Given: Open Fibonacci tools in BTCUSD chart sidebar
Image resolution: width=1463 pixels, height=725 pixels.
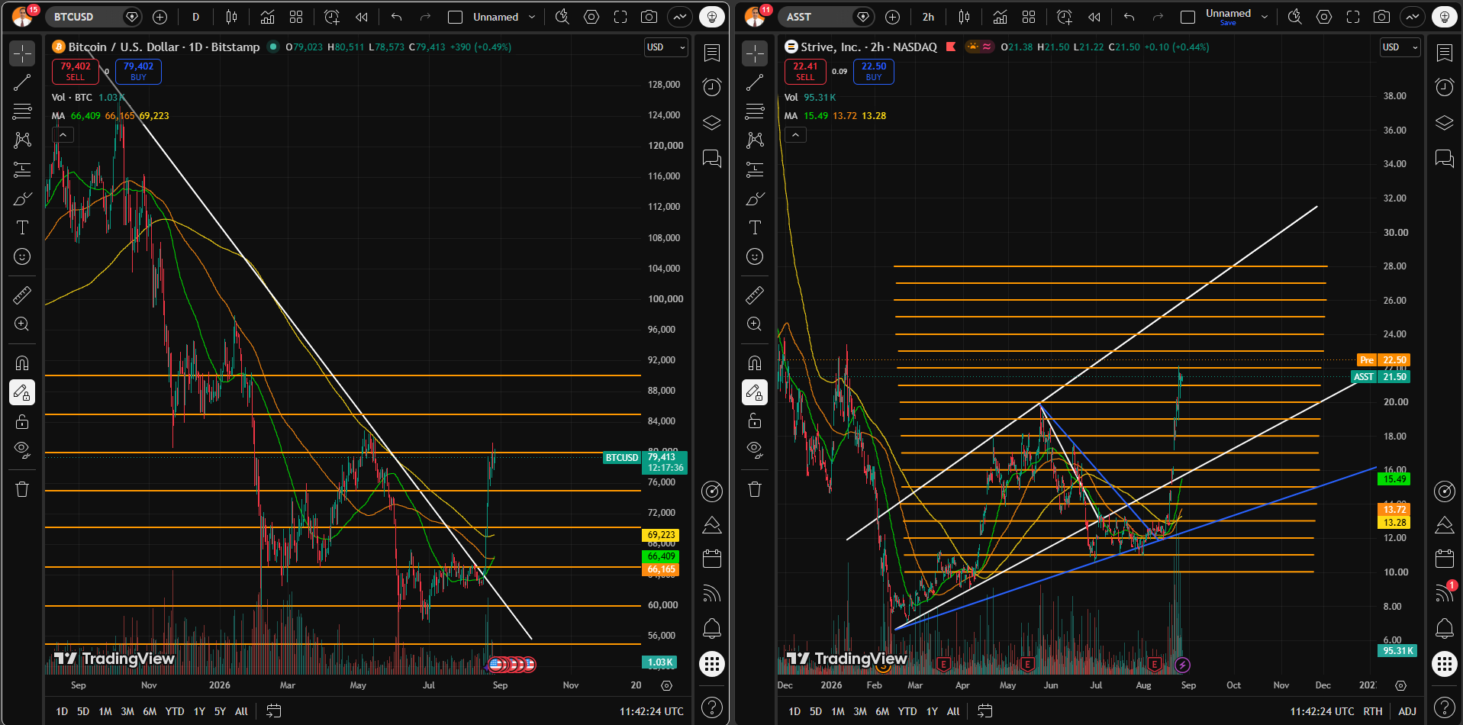Looking at the screenshot, I should [22, 111].
